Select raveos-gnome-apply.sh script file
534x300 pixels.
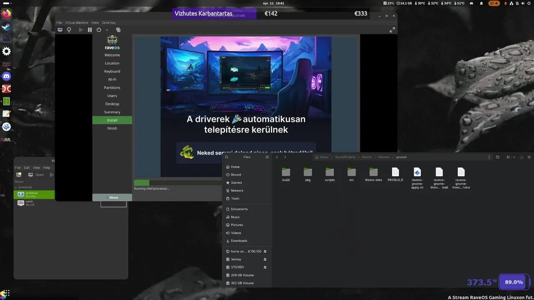click(417, 178)
